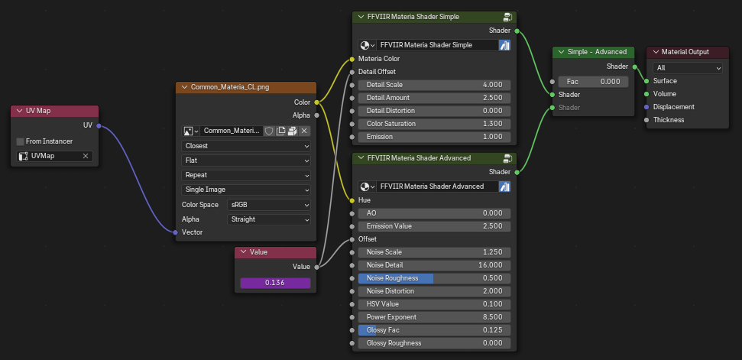The width and height of the screenshot is (742, 360).
Task: Open the All target dropdown
Action: 688,68
